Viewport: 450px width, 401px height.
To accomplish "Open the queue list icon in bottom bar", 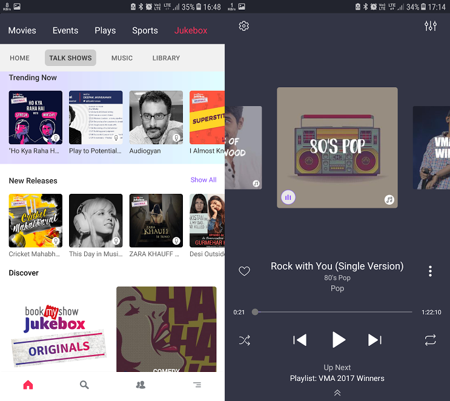I will (197, 385).
